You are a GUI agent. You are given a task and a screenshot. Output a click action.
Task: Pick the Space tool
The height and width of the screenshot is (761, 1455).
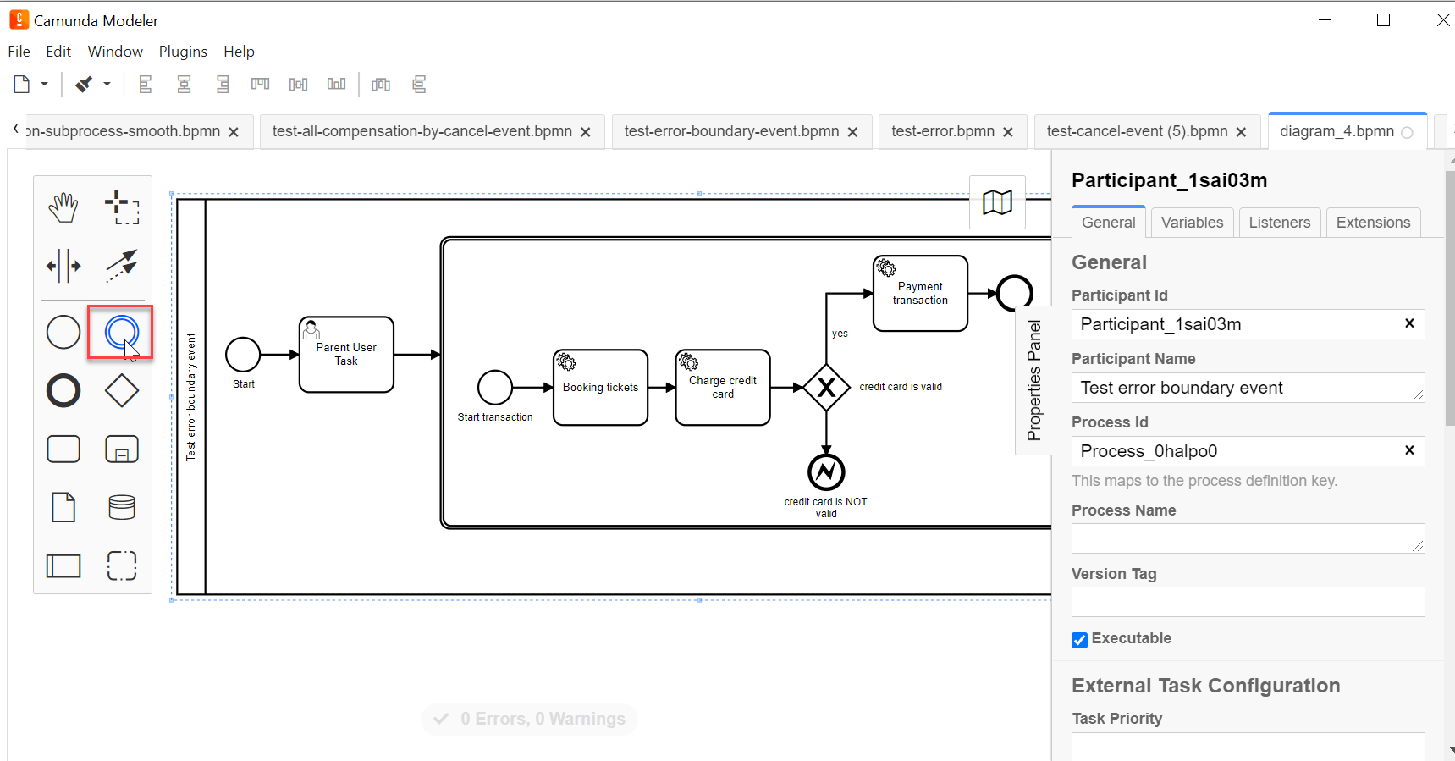(x=63, y=266)
